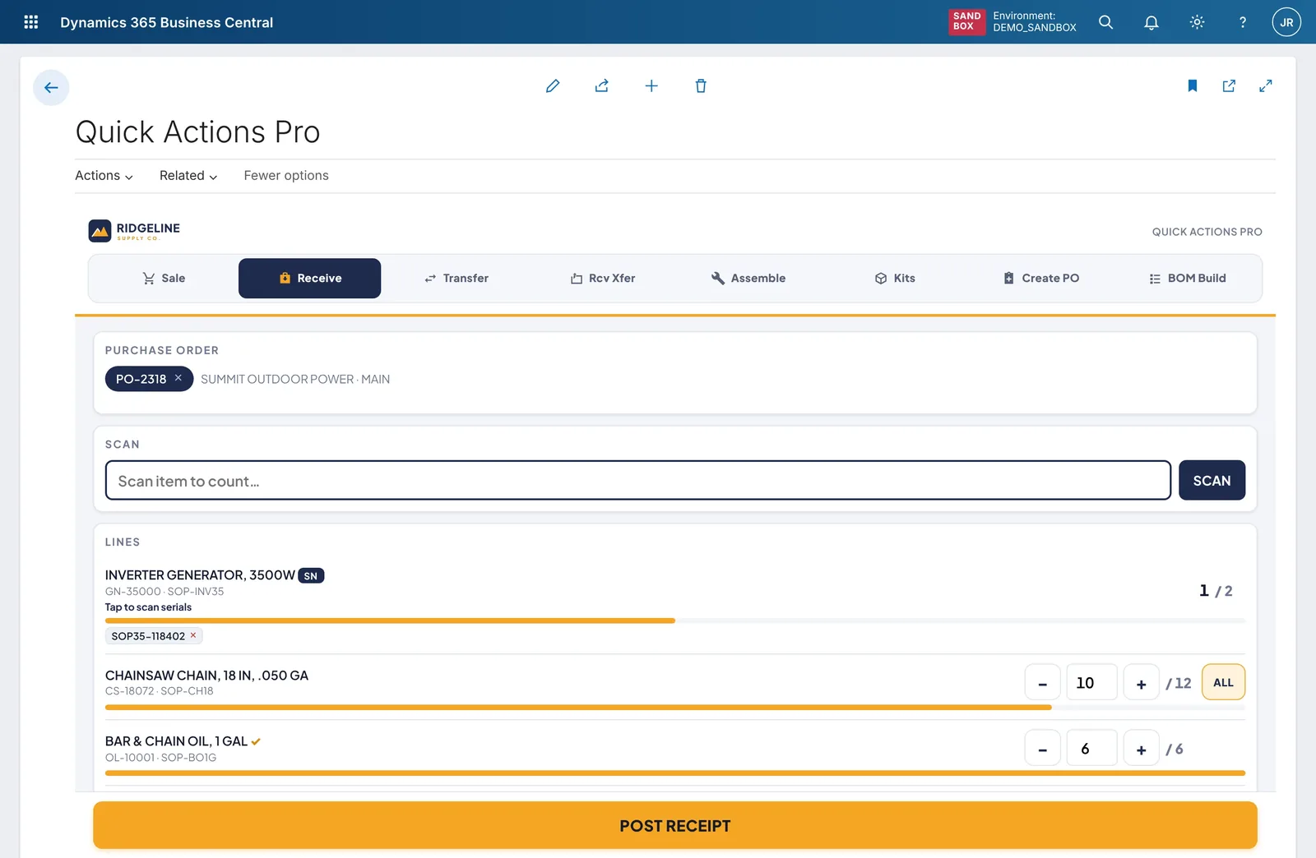The image size is (1316, 858).
Task: Open settings gear in header
Action: click(1197, 22)
